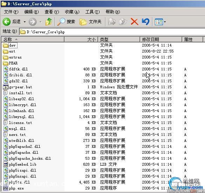Select the install.txt document icon
The image size is (205, 193).
pyautogui.click(x=6, y=93)
